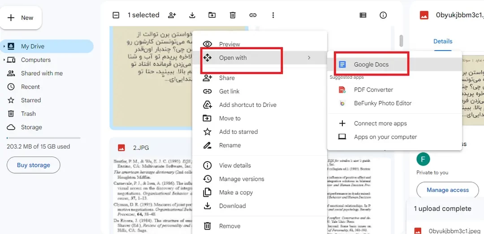Viewport: 484px width, 234px height.
Task: Open the three-dot more actions menu
Action: (273, 15)
